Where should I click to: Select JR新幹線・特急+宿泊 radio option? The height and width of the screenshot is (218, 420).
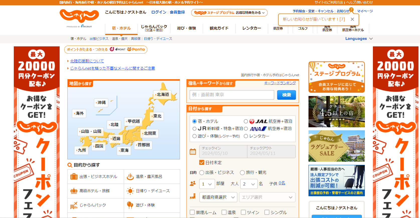(194, 129)
